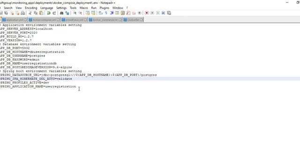The image size is (300, 168).
Task: Click the SPRING_DATASOURCE_URL line
Action: (x=78, y=75)
